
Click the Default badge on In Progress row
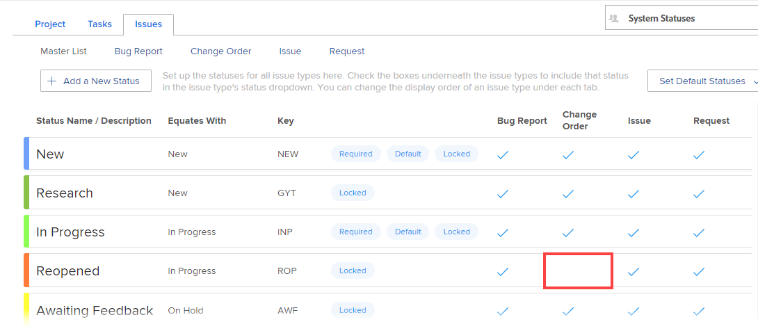click(408, 232)
